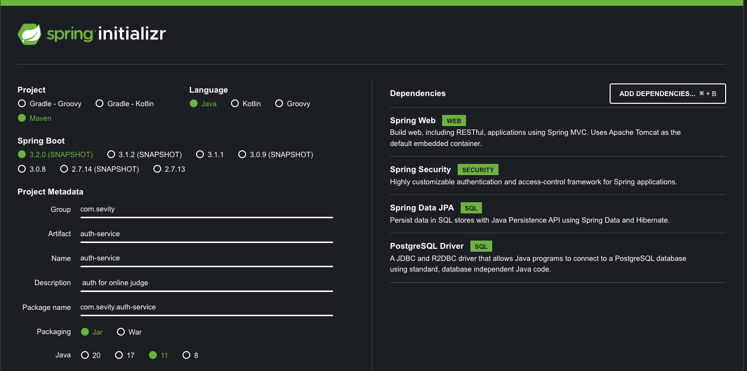Click the SQL tag beside PostgreSQL Driver
747x371 pixels.
coord(481,246)
